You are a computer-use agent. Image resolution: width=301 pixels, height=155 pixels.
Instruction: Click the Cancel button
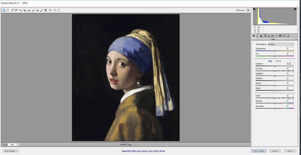pos(275,151)
